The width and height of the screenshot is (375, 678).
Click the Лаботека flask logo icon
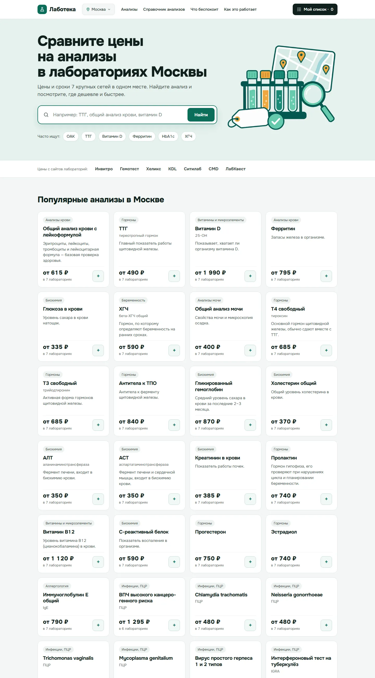click(x=42, y=9)
